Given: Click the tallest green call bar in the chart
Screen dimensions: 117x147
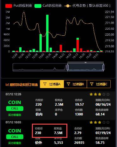Looking at the screenshot, I should tap(47, 33).
